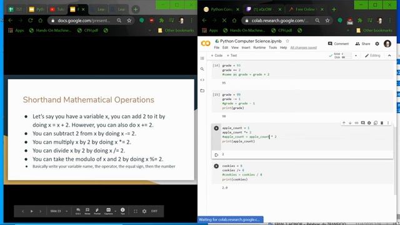Image resolution: width=400 pixels, height=225 pixels.
Task: Add a new Text cell
Action: click(232, 56)
